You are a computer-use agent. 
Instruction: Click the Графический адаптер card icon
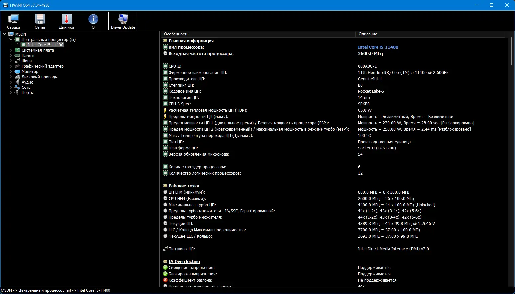[17, 66]
